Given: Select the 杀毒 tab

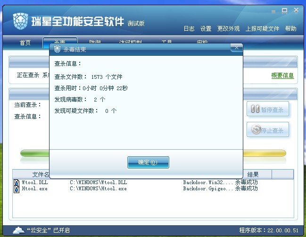Looking at the screenshot, I should [60, 42].
